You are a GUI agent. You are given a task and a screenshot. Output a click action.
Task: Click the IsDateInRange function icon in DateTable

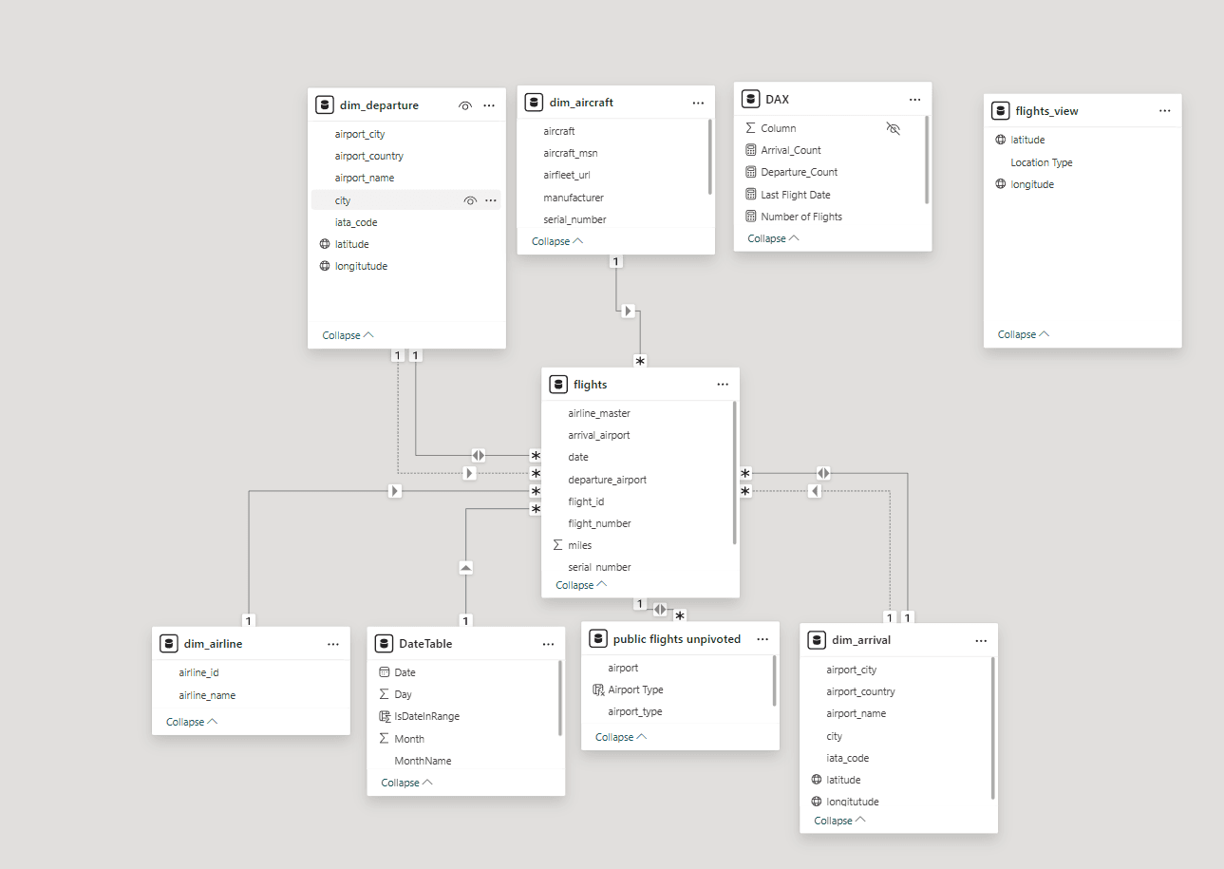[386, 715]
